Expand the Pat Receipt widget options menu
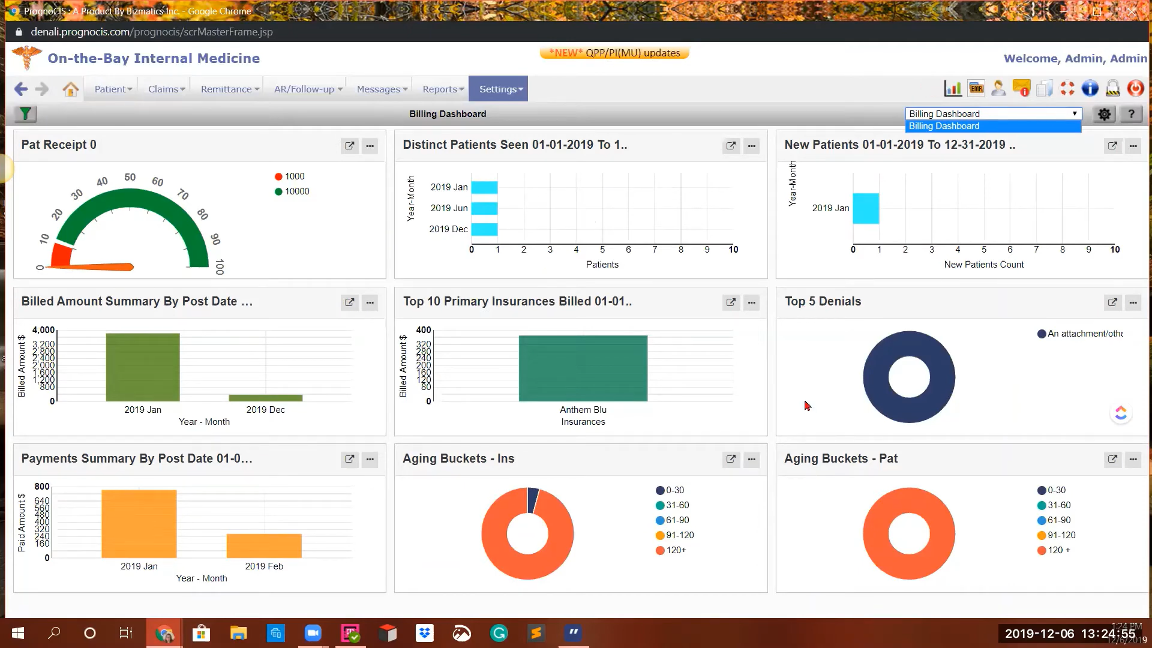 click(370, 146)
